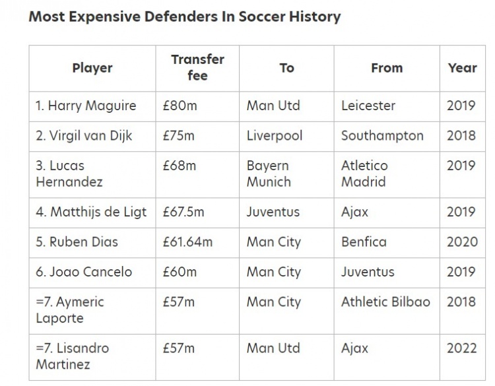
Task: Click the Athletic Bilbao cell
Action: click(x=385, y=302)
